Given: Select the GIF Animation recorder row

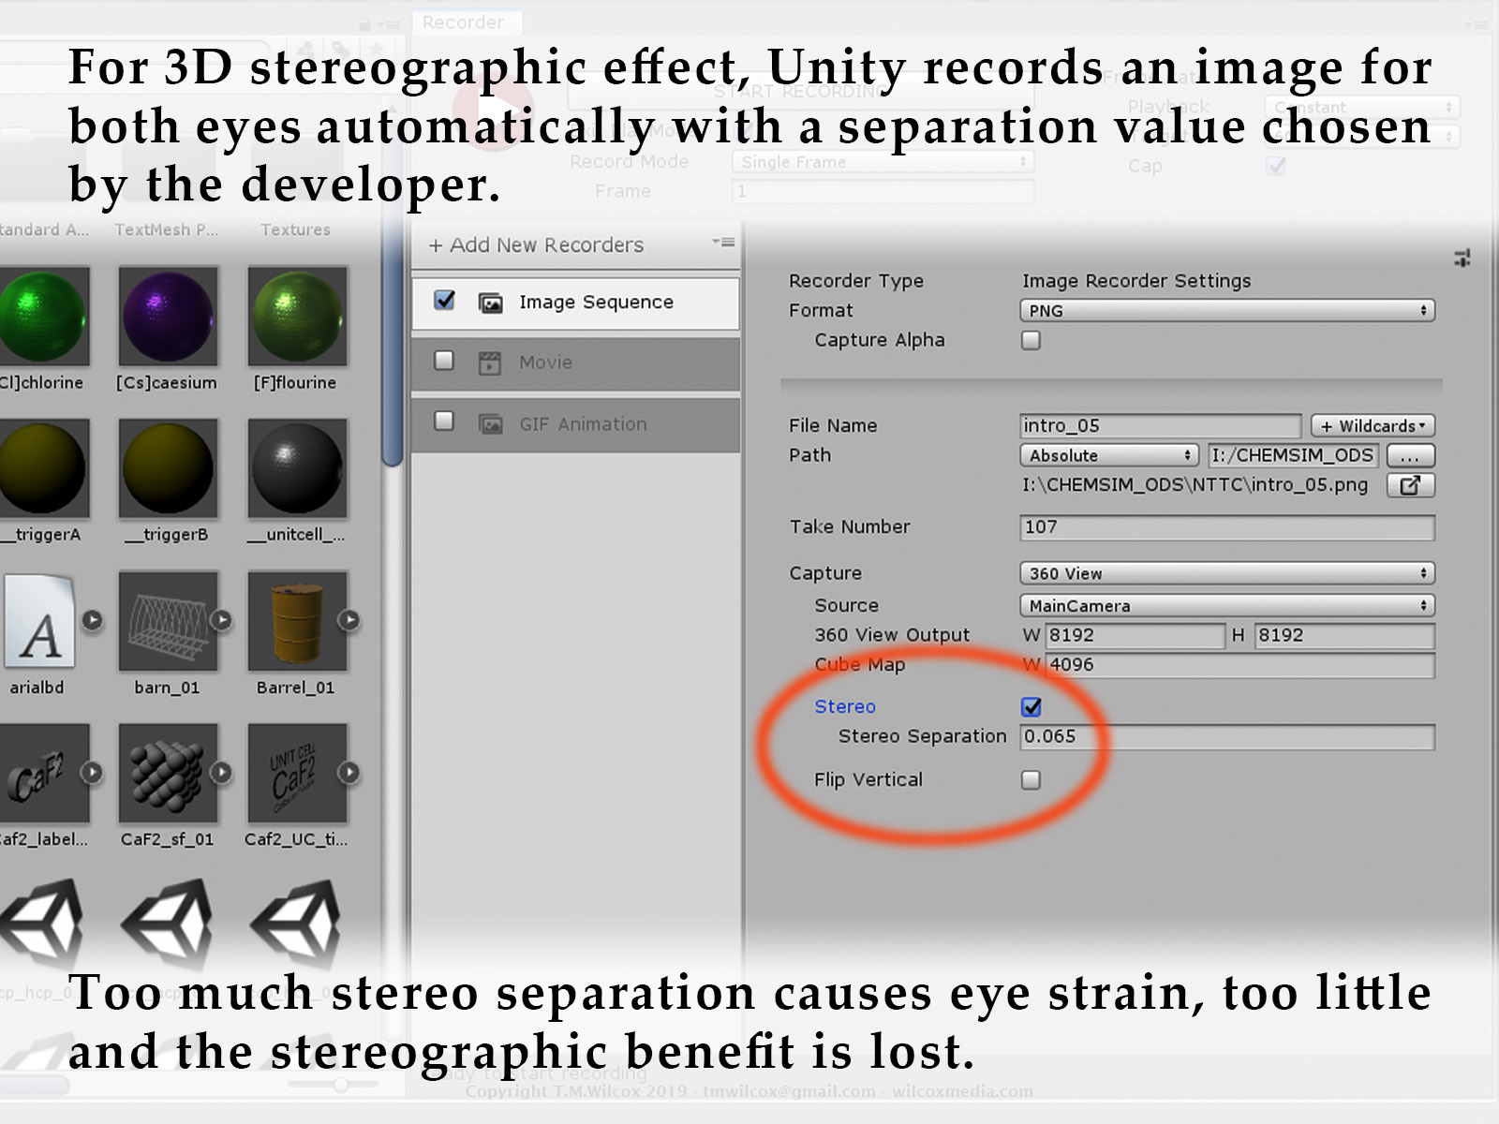Looking at the screenshot, I should [575, 424].
